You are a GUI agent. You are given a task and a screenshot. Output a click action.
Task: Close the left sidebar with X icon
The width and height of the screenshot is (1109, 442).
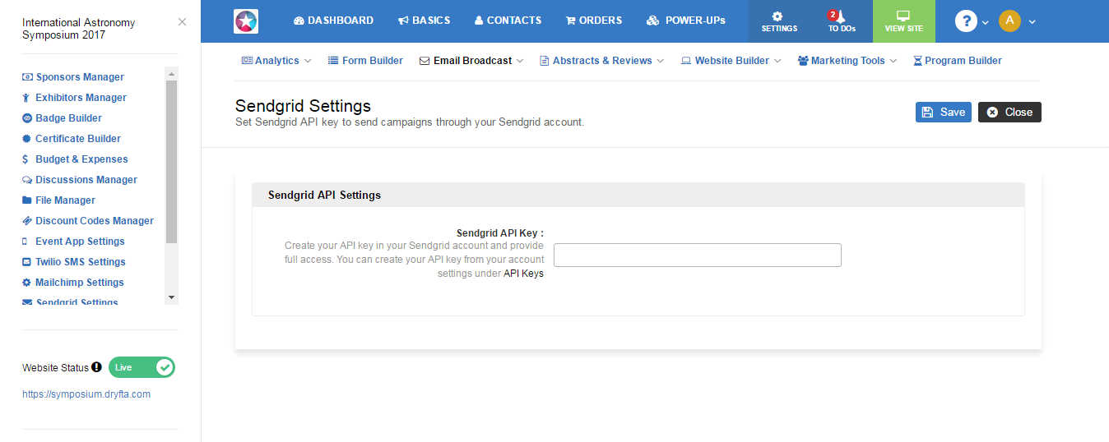tap(182, 22)
